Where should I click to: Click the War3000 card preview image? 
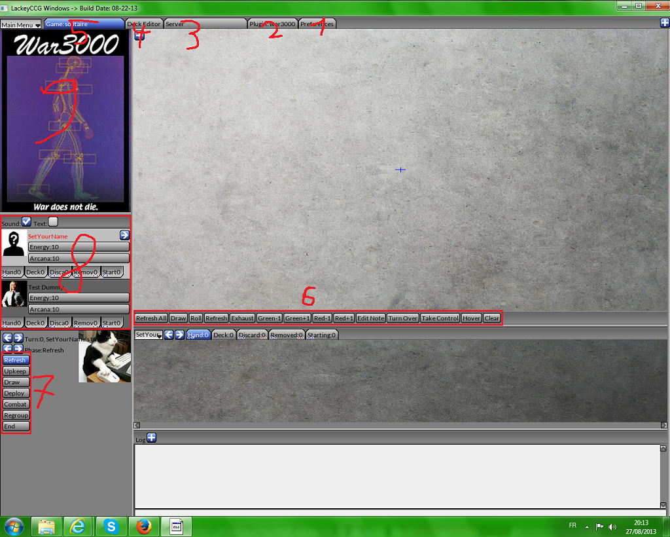[x=65, y=121]
